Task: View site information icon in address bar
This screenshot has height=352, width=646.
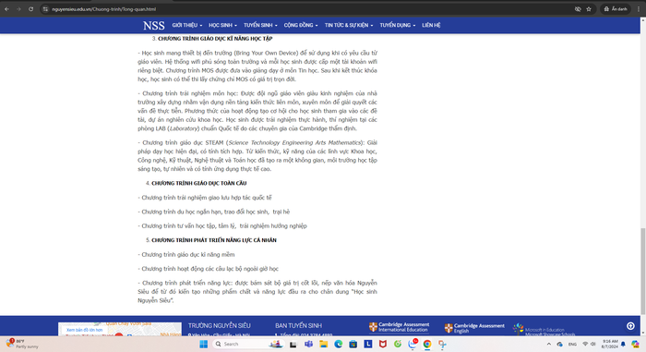Action: tap(45, 9)
